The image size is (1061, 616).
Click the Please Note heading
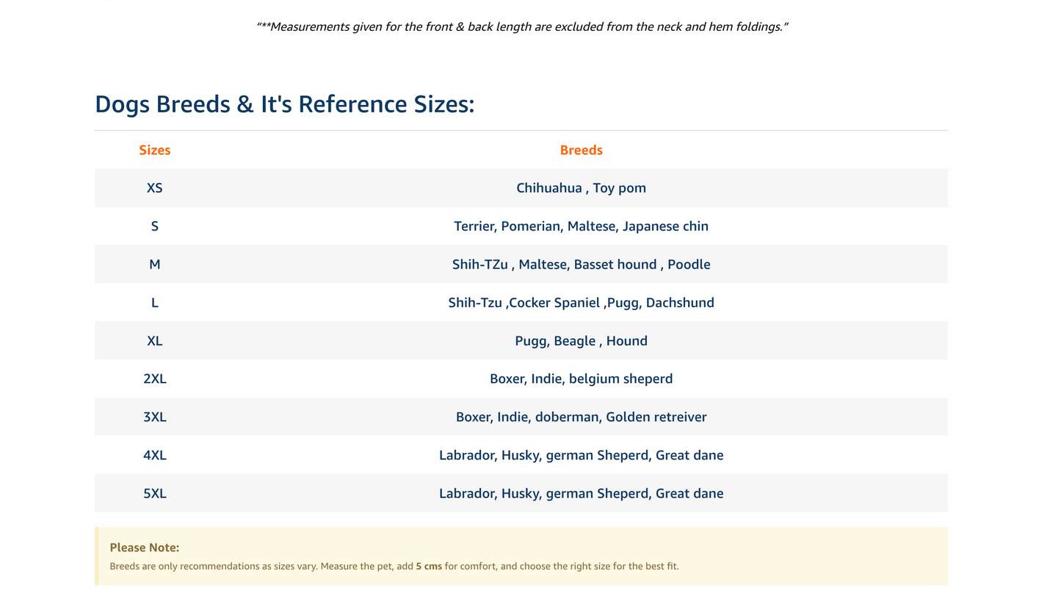click(144, 548)
